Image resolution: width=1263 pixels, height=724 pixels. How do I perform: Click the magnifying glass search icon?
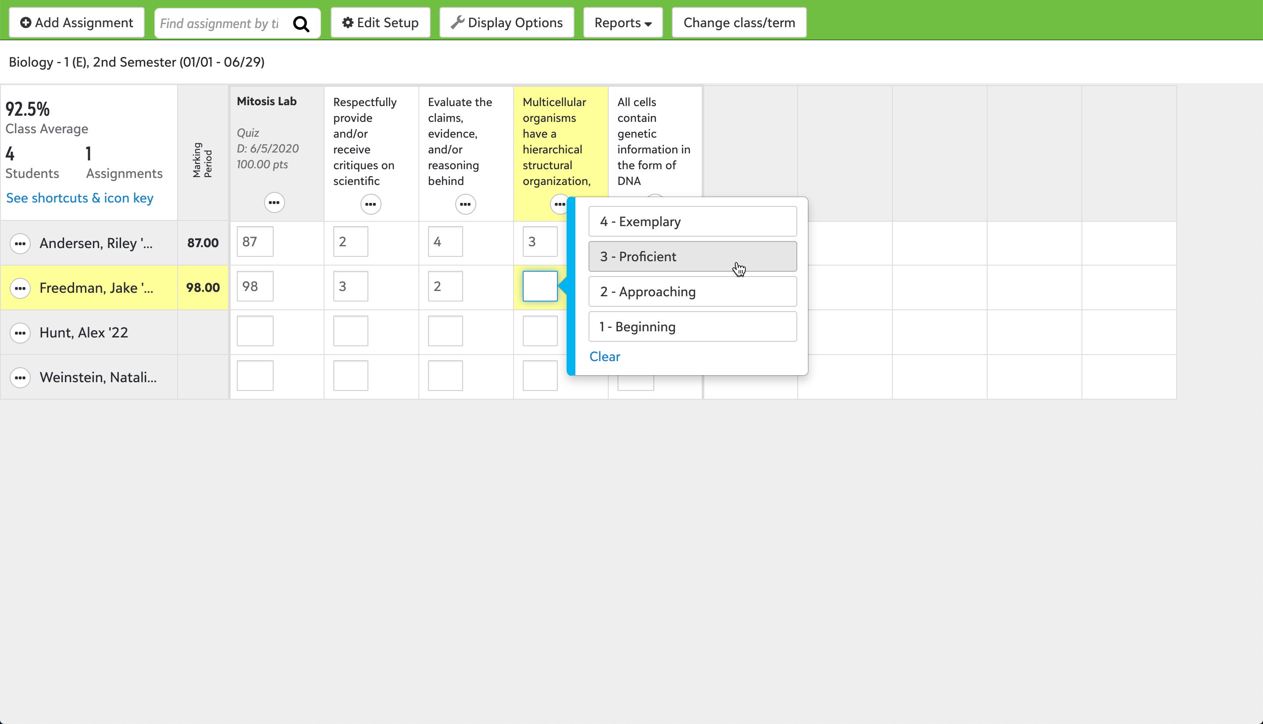point(301,23)
